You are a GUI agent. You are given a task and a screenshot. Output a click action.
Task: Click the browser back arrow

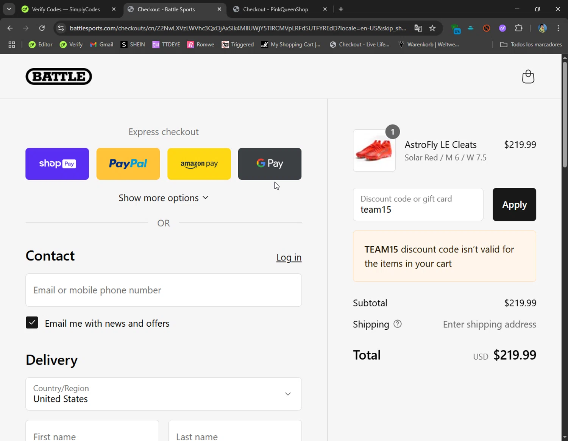(x=10, y=28)
